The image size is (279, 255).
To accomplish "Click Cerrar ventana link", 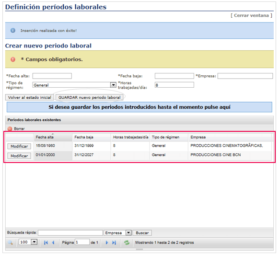I will [251, 15].
